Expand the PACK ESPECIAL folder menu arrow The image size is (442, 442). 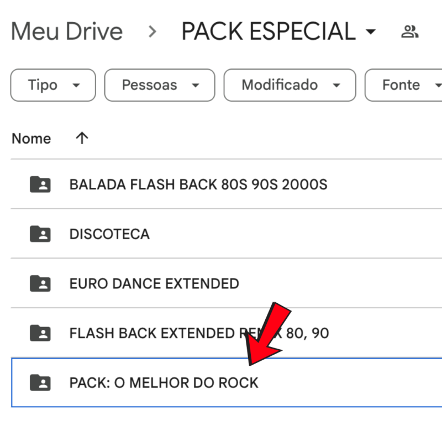click(371, 31)
